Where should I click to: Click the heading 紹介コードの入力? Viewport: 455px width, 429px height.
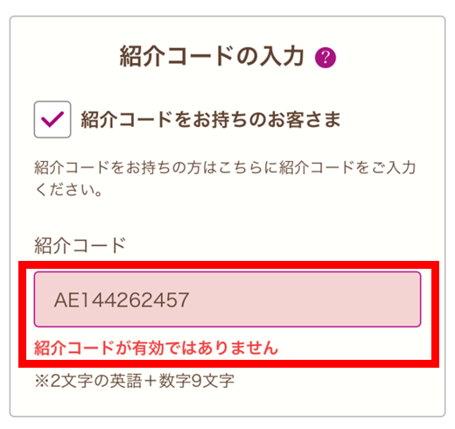click(x=212, y=56)
